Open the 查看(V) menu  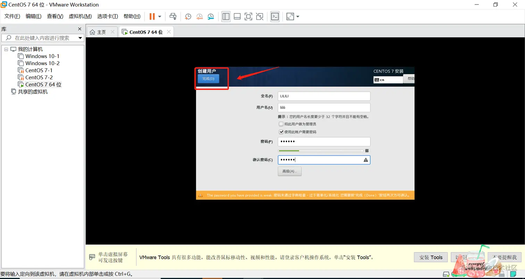point(55,16)
